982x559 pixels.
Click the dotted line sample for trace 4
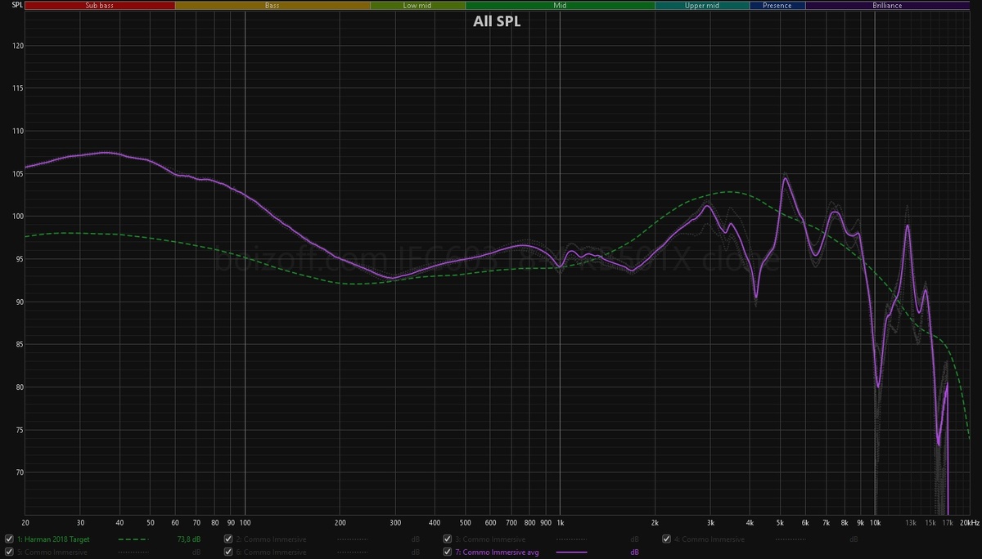pyautogui.click(x=792, y=539)
